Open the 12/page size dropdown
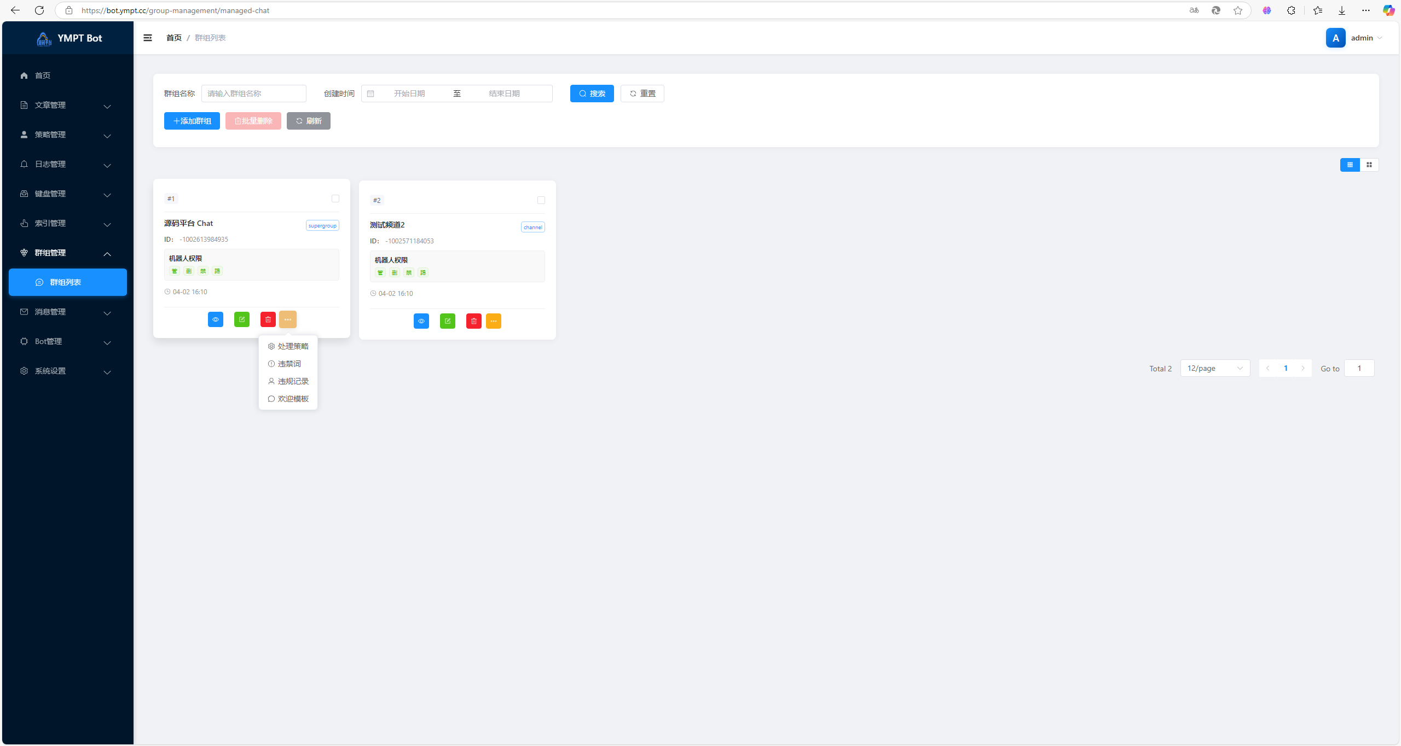Image resolution: width=1401 pixels, height=746 pixels. pos(1215,368)
